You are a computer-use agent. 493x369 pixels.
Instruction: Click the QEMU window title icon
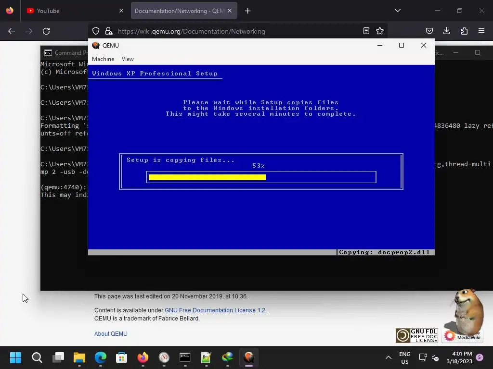coord(96,45)
